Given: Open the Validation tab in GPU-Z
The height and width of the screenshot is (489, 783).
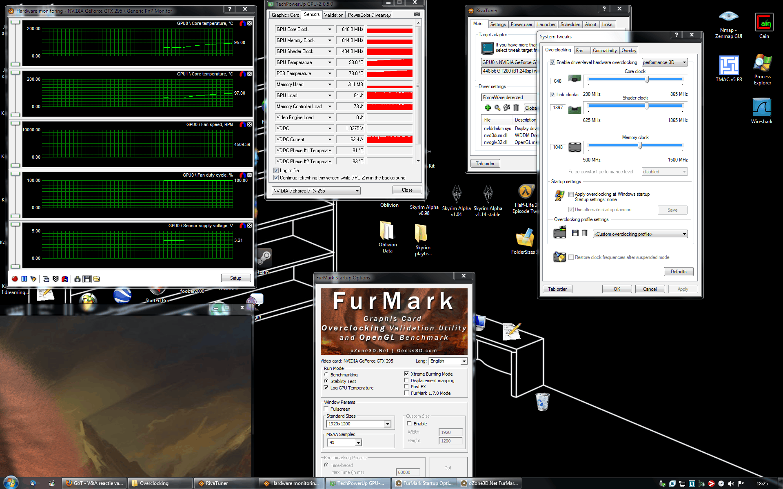Looking at the screenshot, I should pyautogui.click(x=333, y=15).
